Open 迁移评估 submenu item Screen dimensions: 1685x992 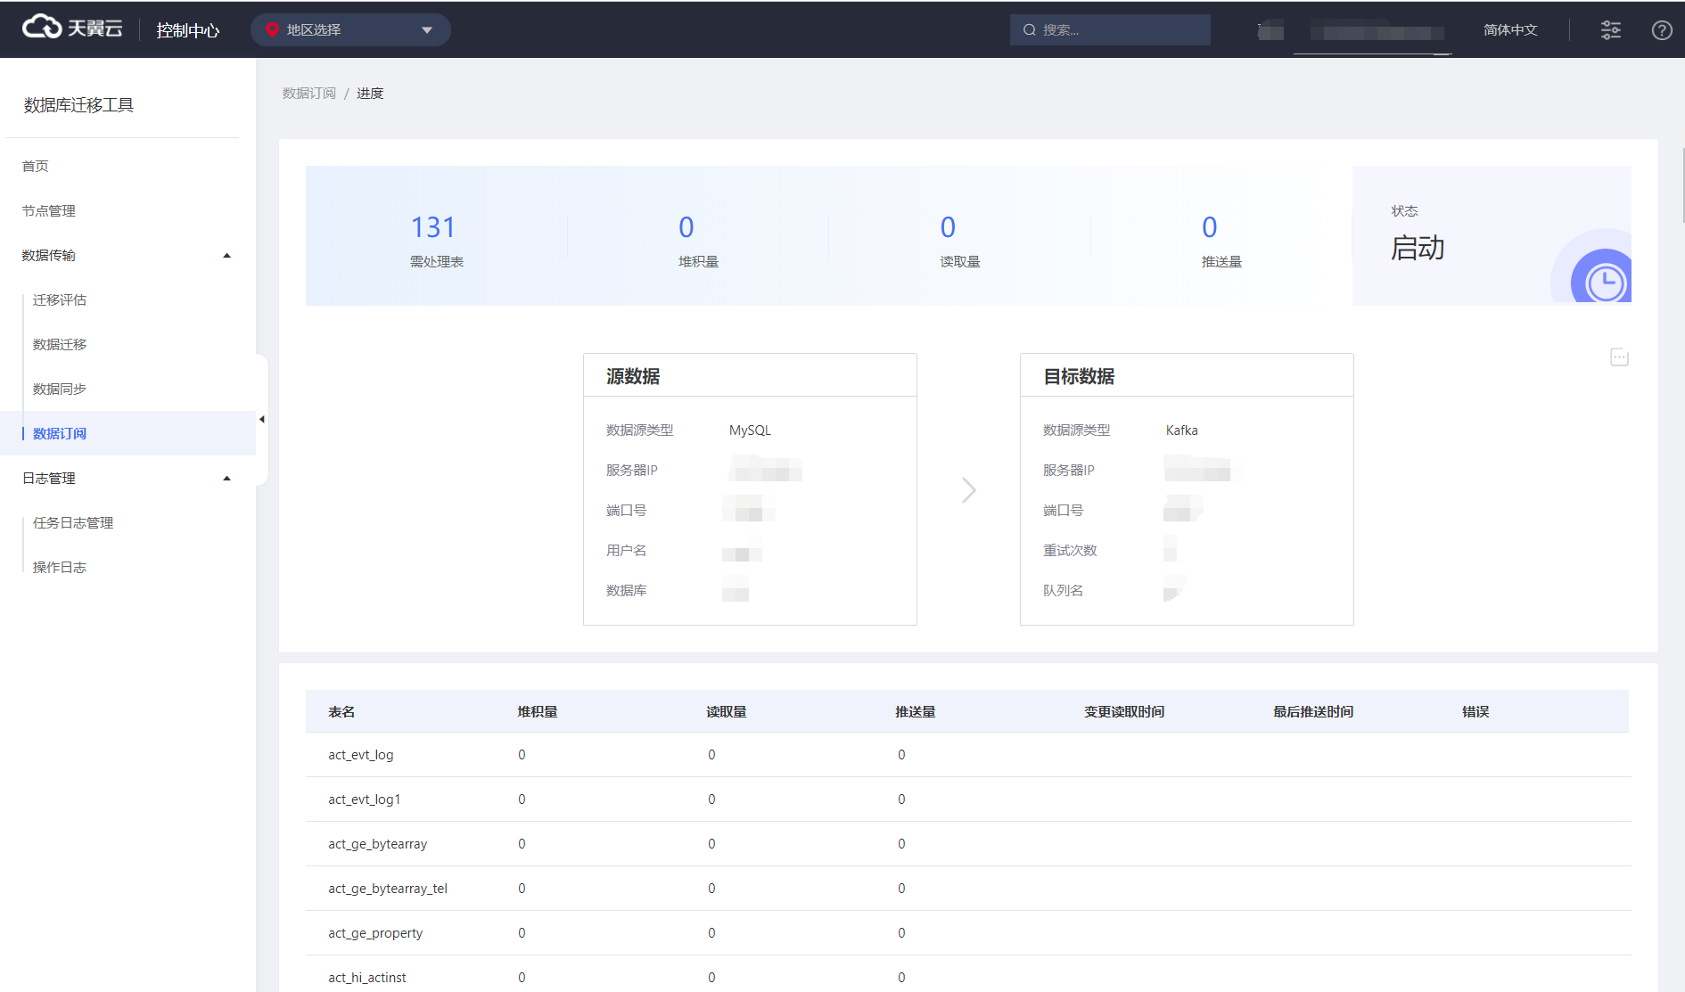coord(60,299)
